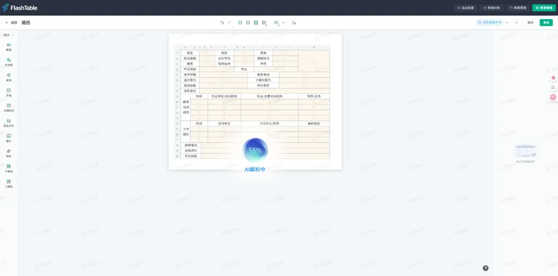The image size is (558, 276).
Task: Open 数据管理 data management
Action: pos(518,8)
